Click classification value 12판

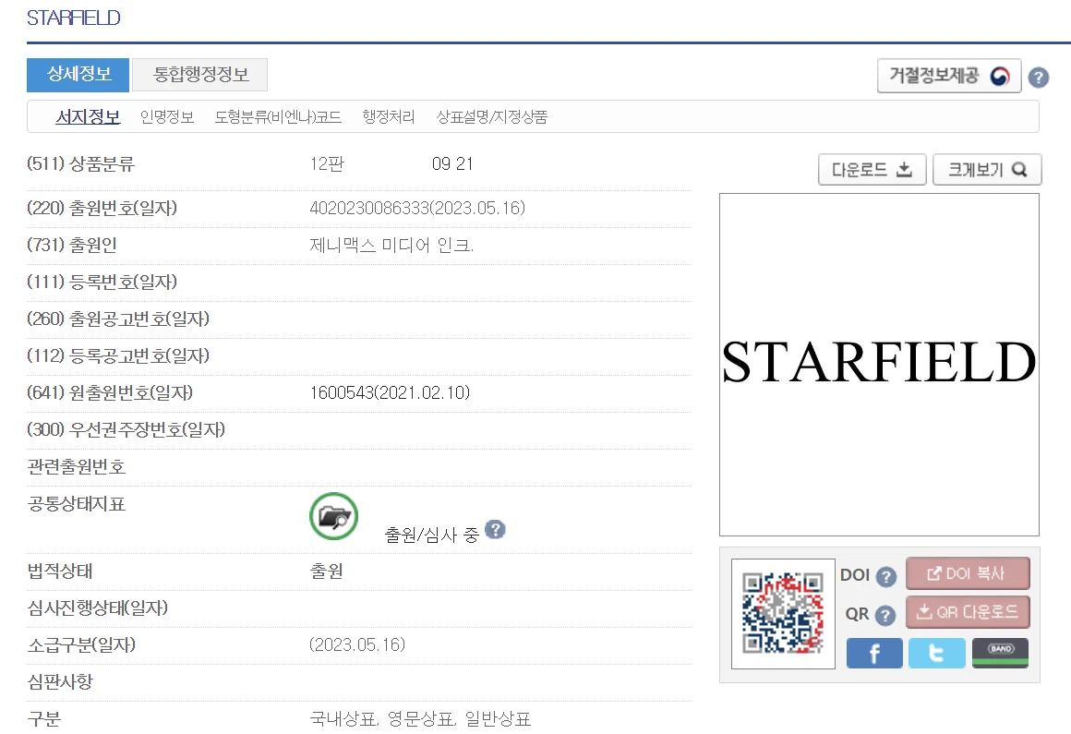pyautogui.click(x=327, y=163)
